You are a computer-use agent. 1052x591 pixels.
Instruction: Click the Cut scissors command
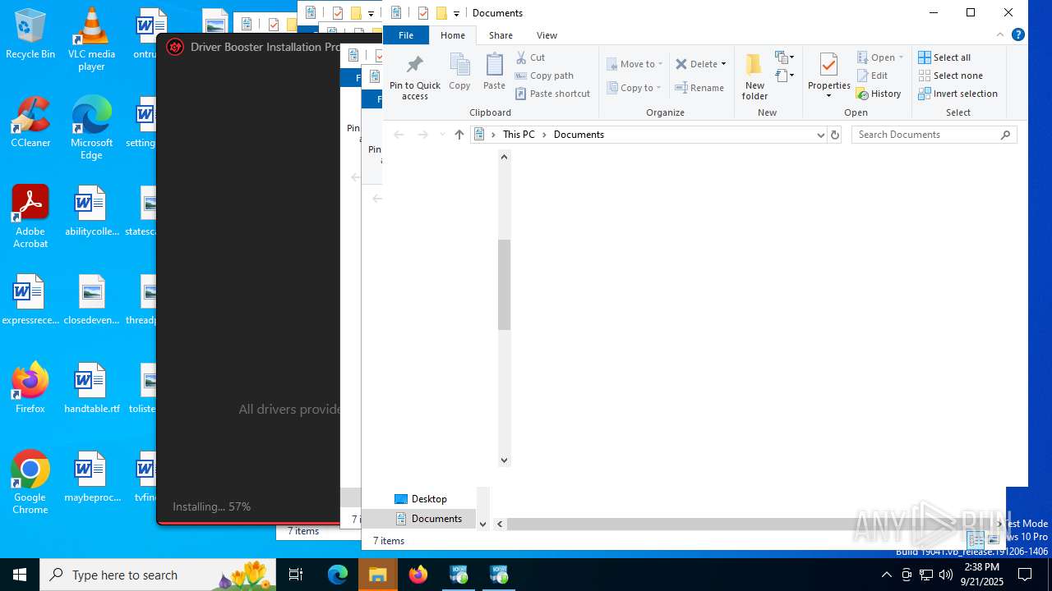coord(530,57)
